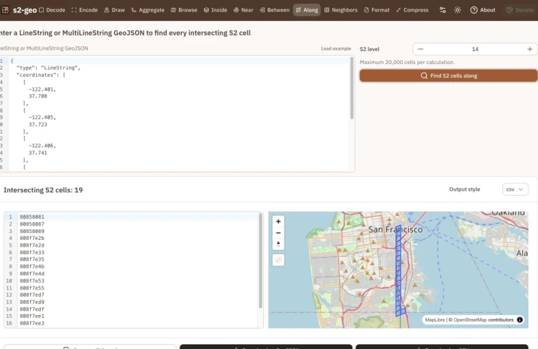
Task: Select result cell 808f7e2d
Action: [32, 245]
